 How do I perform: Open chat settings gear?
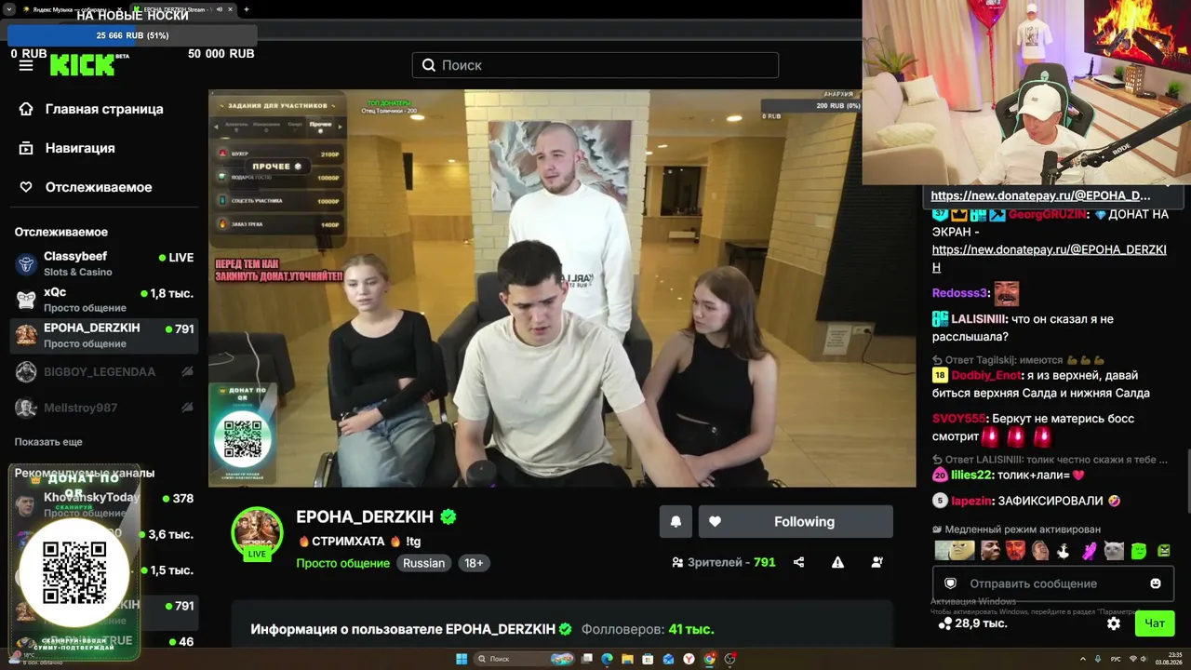point(1114,623)
